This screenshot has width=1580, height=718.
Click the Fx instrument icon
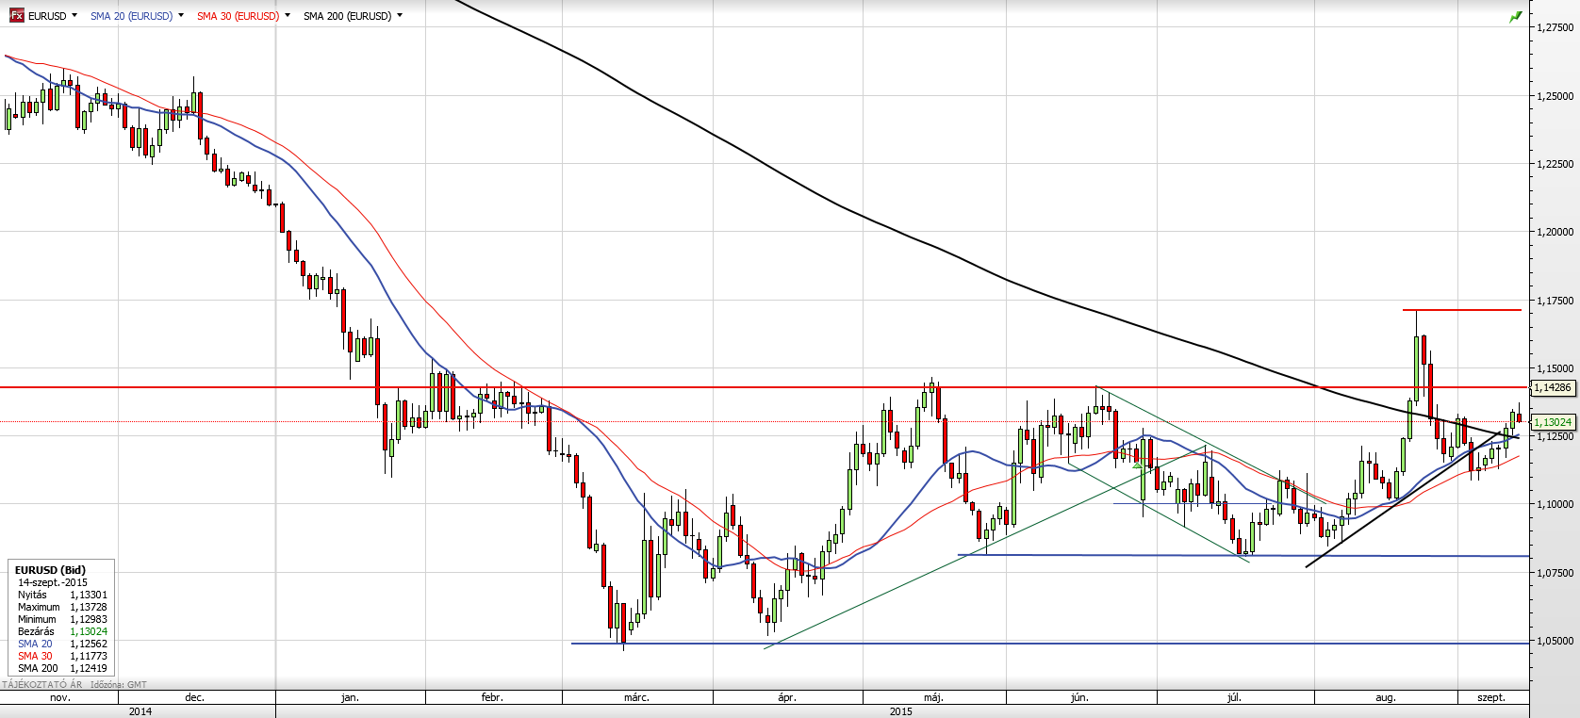tap(16, 16)
